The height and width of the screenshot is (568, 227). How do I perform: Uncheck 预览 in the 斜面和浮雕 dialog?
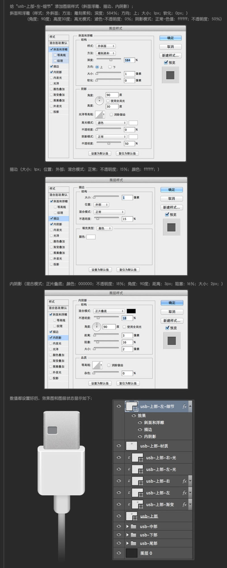coord(166,63)
